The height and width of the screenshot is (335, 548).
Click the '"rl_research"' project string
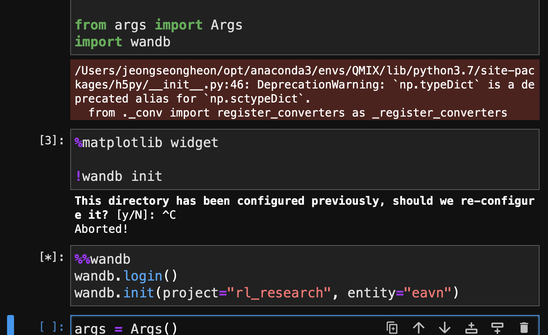[x=279, y=293]
